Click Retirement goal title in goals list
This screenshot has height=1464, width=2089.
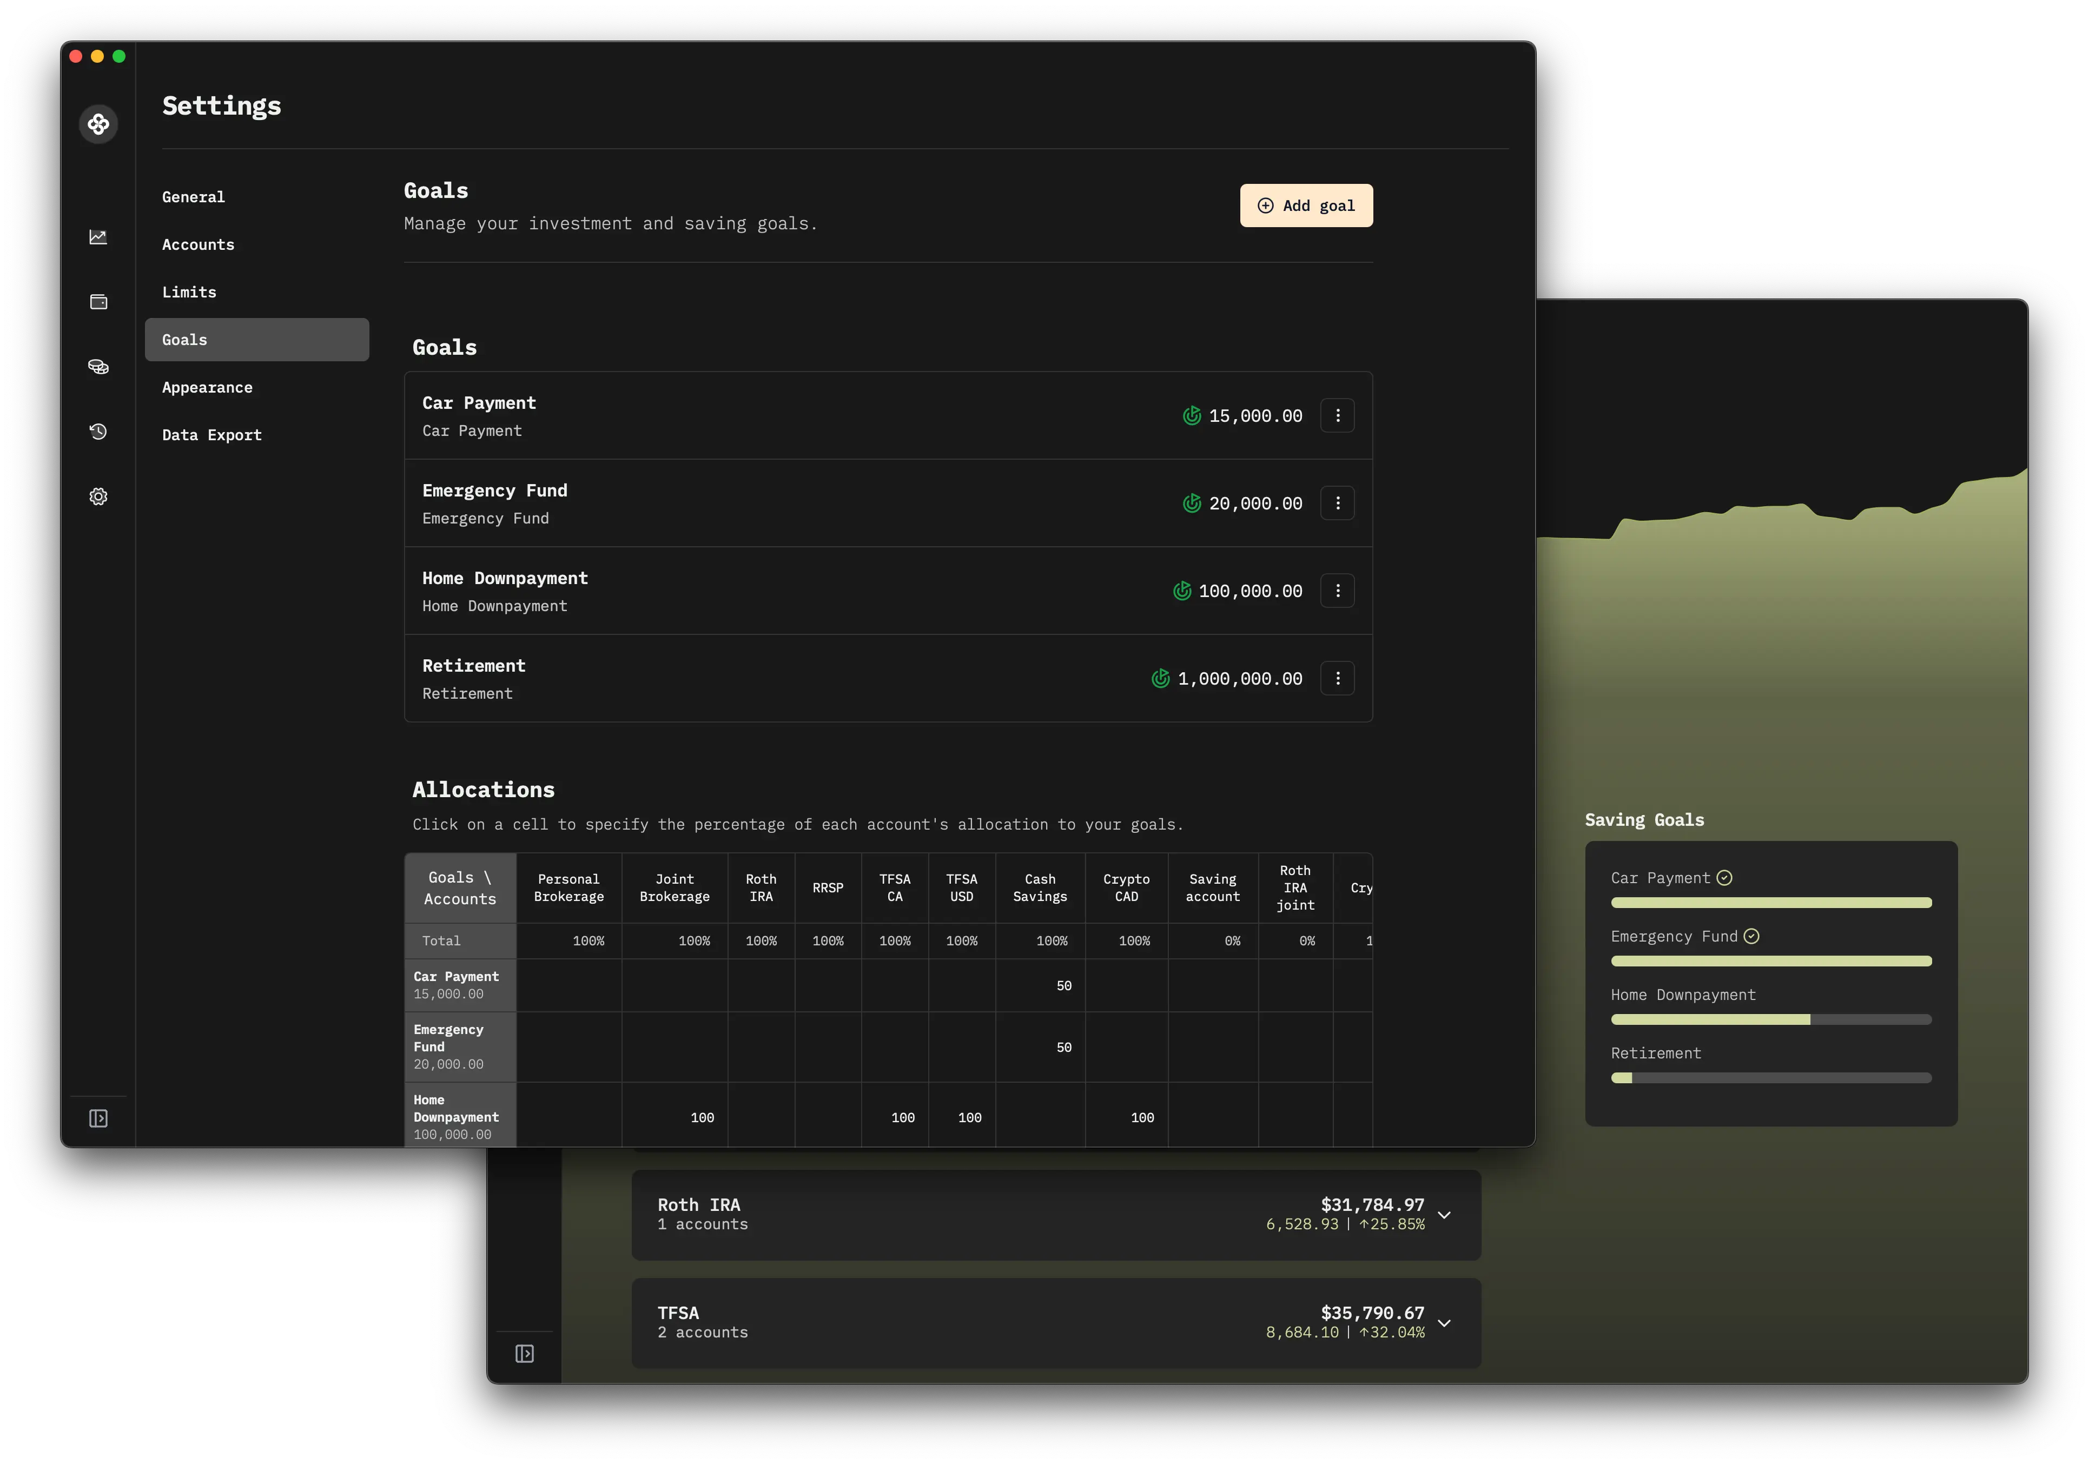474,666
